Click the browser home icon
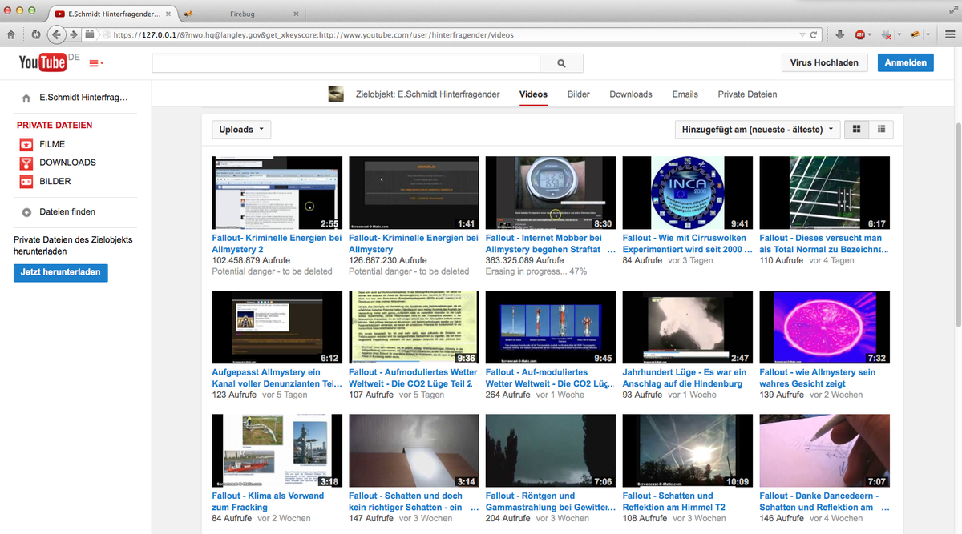This screenshot has height=534, width=962. coord(11,35)
